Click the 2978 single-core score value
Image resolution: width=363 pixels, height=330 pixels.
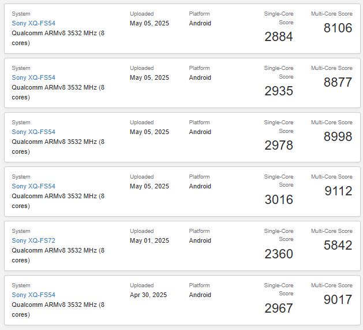pyautogui.click(x=279, y=146)
